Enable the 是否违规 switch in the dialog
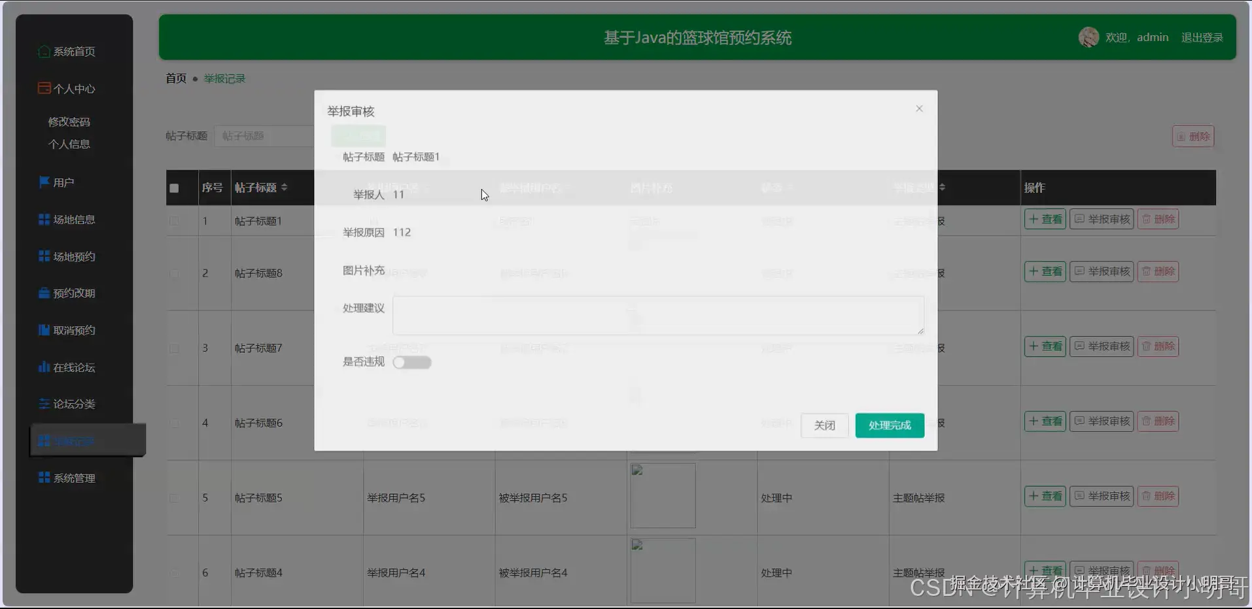This screenshot has width=1252, height=609. 412,361
